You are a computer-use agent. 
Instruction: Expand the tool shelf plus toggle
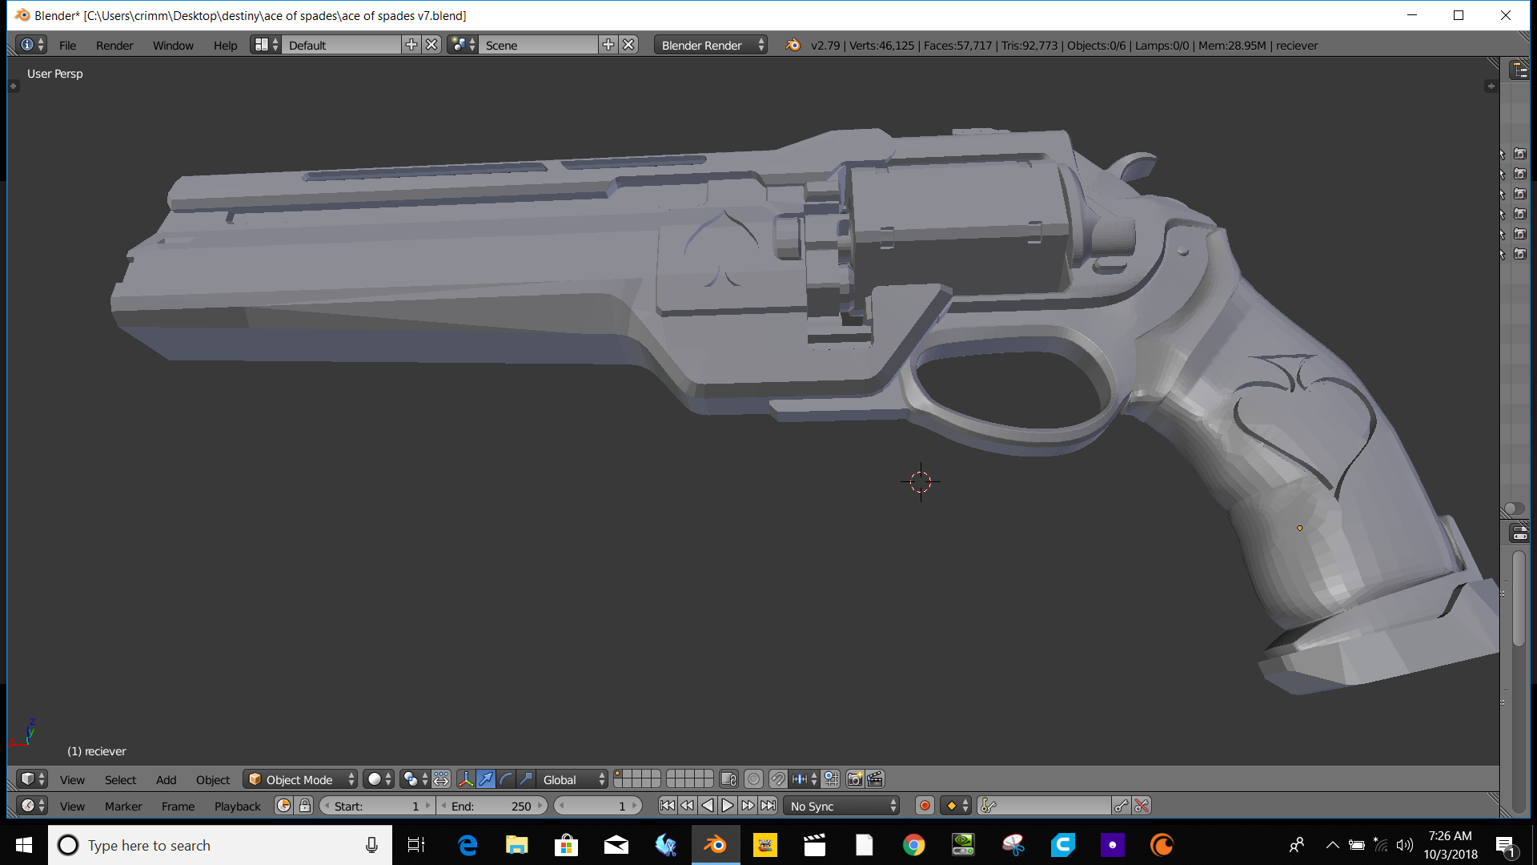[x=13, y=86]
